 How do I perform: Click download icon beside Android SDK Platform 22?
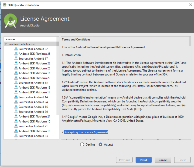tap(16, 63)
